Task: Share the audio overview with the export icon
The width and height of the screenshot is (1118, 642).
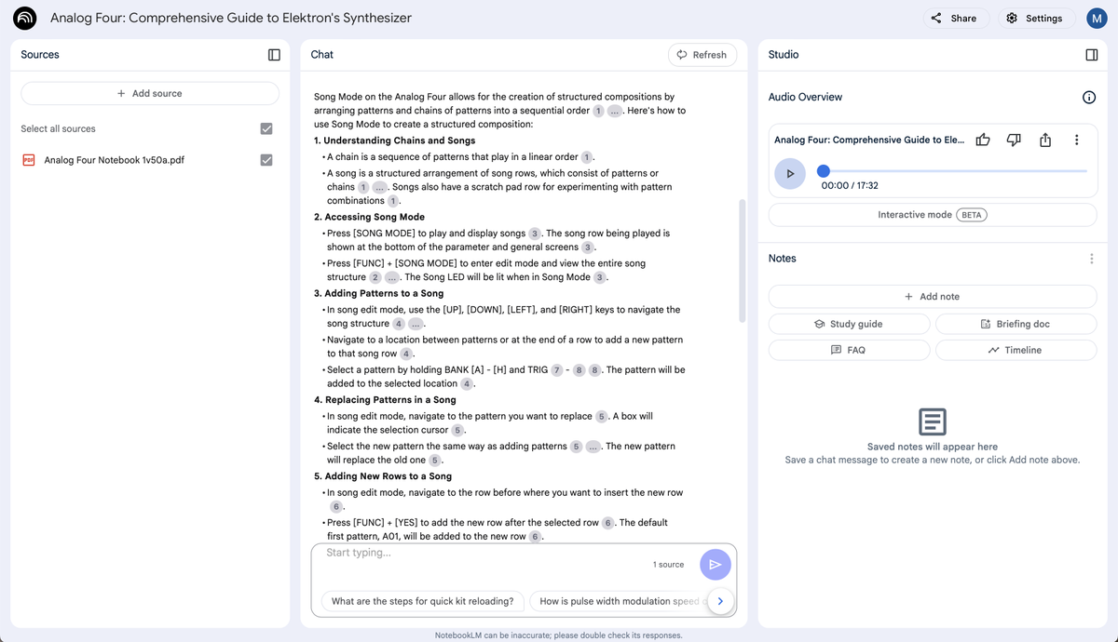Action: [1045, 140]
